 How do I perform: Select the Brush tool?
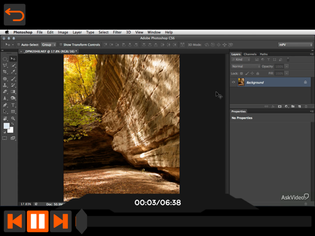pyautogui.click(x=13, y=79)
